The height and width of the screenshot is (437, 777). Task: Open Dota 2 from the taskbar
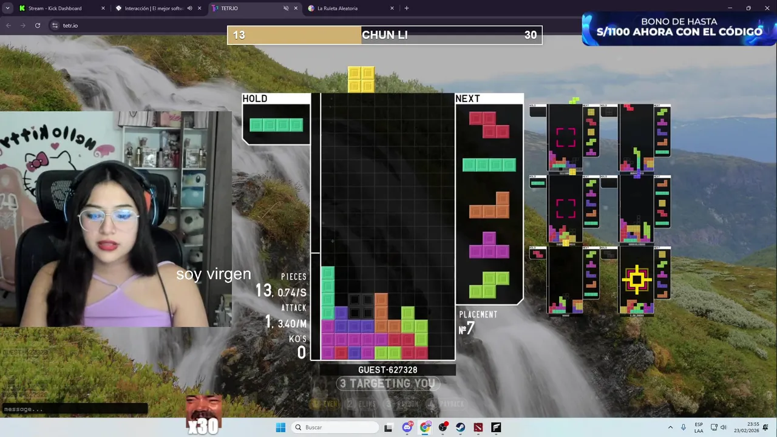(x=478, y=427)
